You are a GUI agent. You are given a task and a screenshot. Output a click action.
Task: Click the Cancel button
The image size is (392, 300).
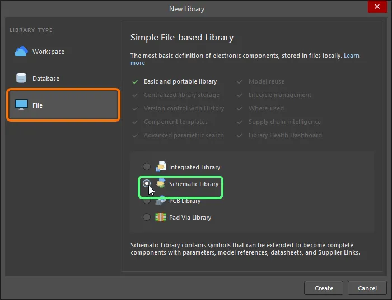tap(367, 288)
